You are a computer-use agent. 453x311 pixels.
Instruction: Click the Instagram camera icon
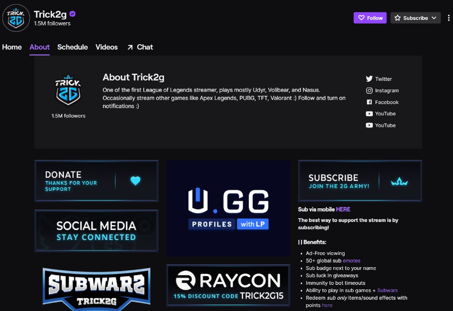tap(369, 90)
